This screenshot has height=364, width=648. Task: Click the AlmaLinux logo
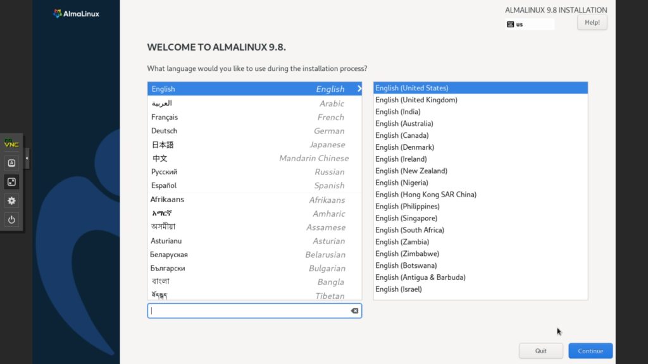pos(77,14)
